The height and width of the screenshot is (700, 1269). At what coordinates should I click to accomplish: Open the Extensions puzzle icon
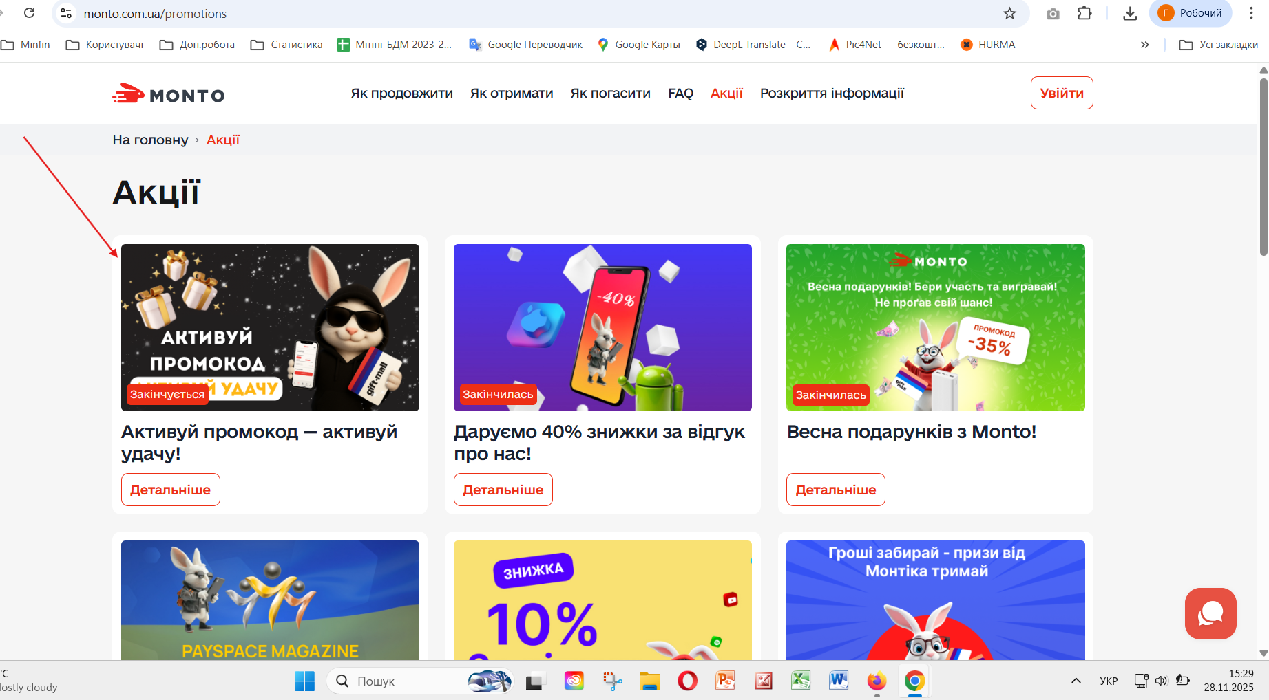click(1084, 13)
